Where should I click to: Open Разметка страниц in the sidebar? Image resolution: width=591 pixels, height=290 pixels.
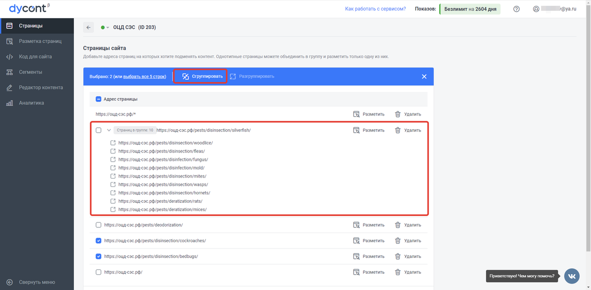(x=37, y=41)
